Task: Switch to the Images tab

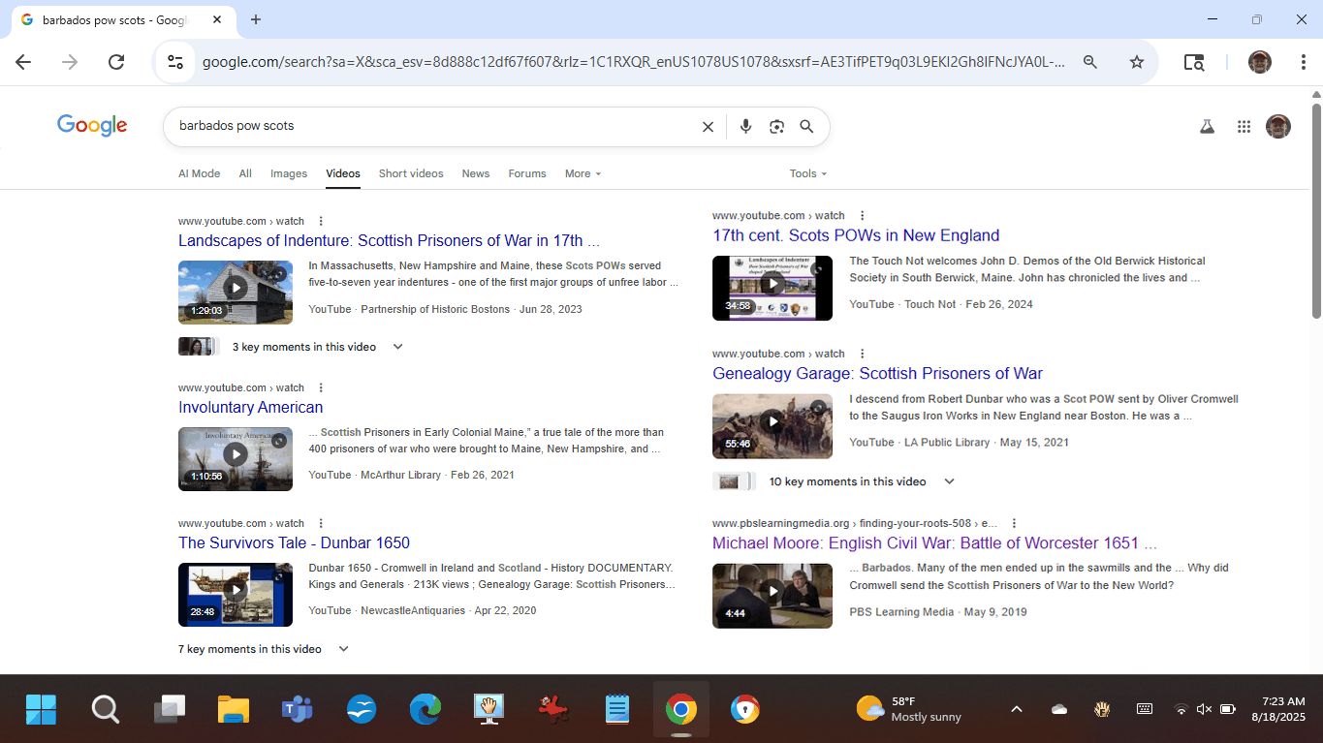Action: 289,173
